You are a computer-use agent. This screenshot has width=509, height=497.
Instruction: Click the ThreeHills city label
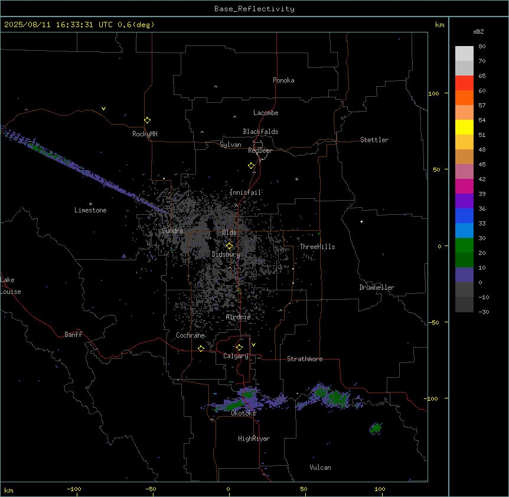click(317, 247)
